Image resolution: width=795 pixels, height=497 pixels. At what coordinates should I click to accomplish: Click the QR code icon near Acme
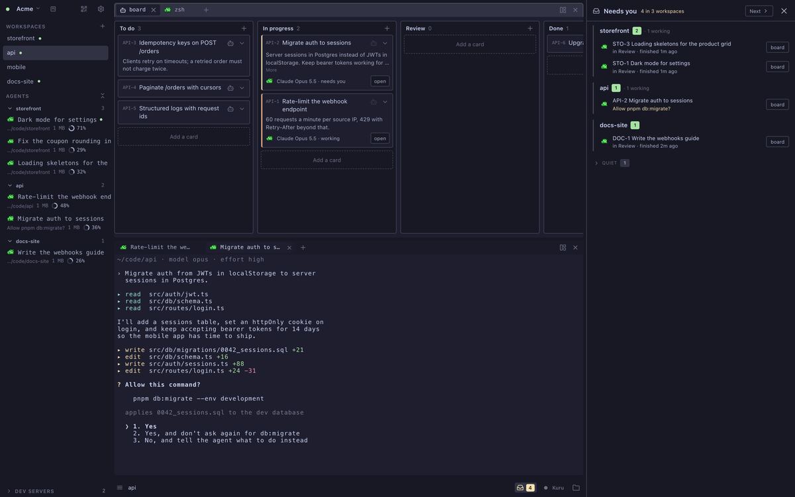84,9
